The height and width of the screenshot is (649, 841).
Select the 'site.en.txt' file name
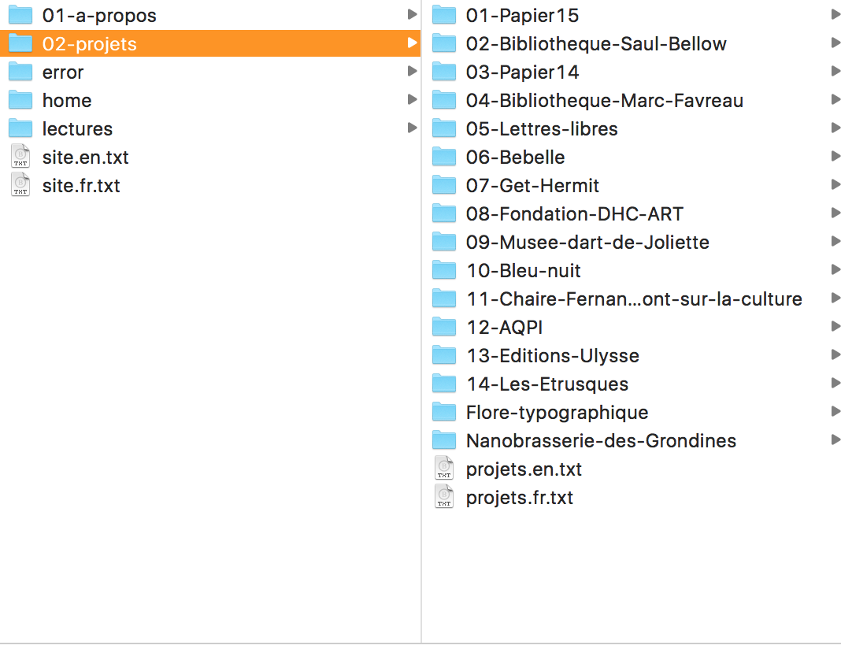click(85, 158)
